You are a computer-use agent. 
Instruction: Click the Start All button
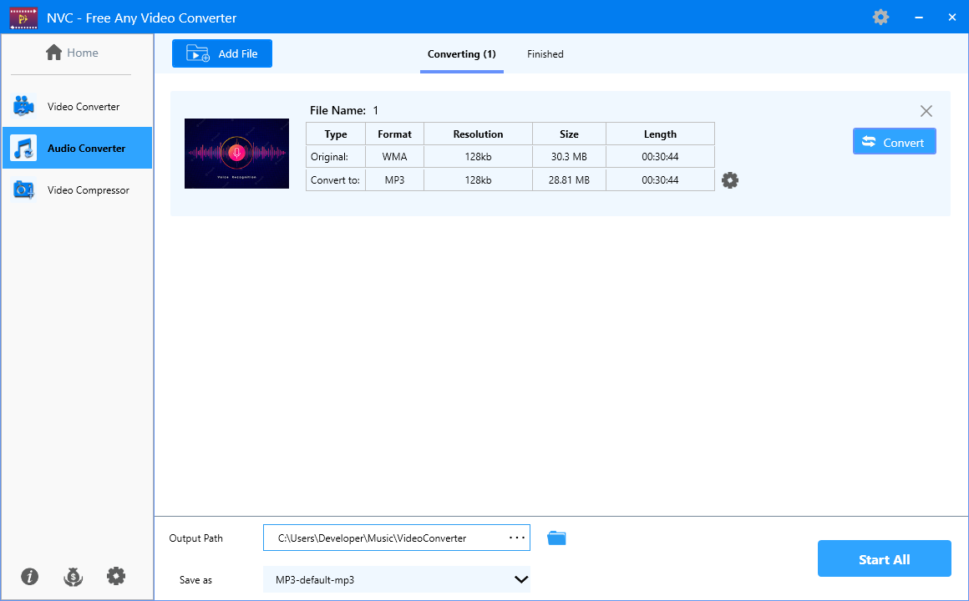[885, 559]
